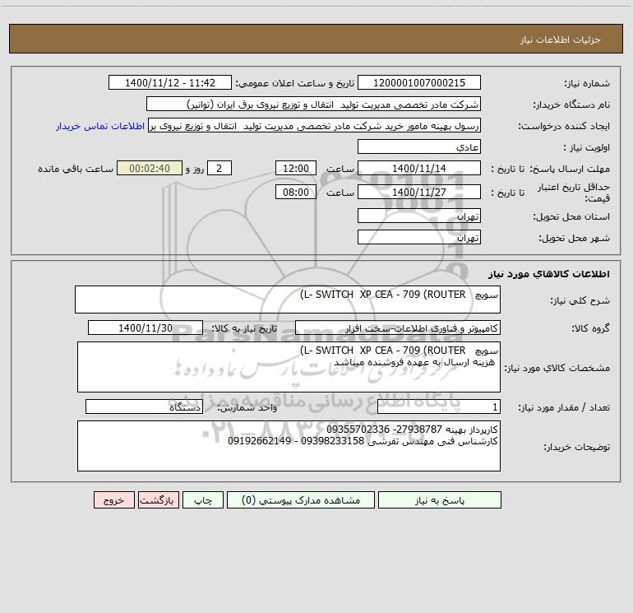The height and width of the screenshot is (613, 633).
Task: Click the label حداقل تاریخ اعتبار قیمت
Action: coord(574,193)
